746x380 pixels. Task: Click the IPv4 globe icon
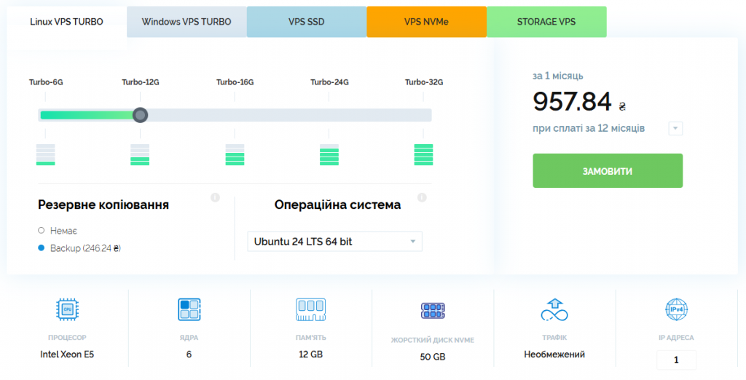click(x=677, y=309)
